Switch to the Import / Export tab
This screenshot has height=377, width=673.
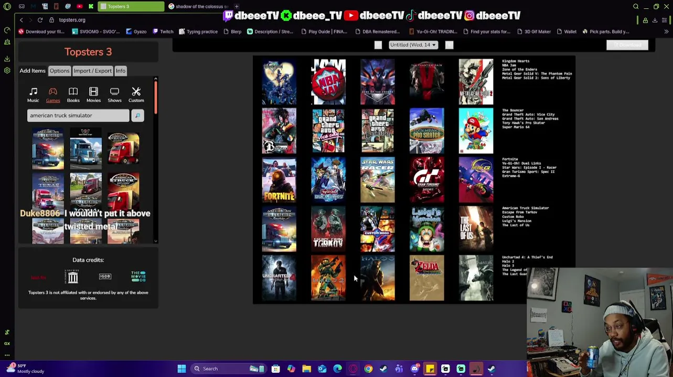tap(92, 71)
